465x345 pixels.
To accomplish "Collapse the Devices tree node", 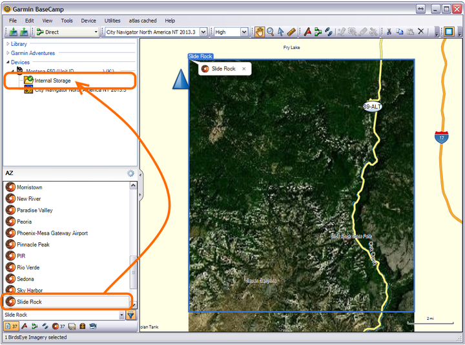I will coord(8,62).
